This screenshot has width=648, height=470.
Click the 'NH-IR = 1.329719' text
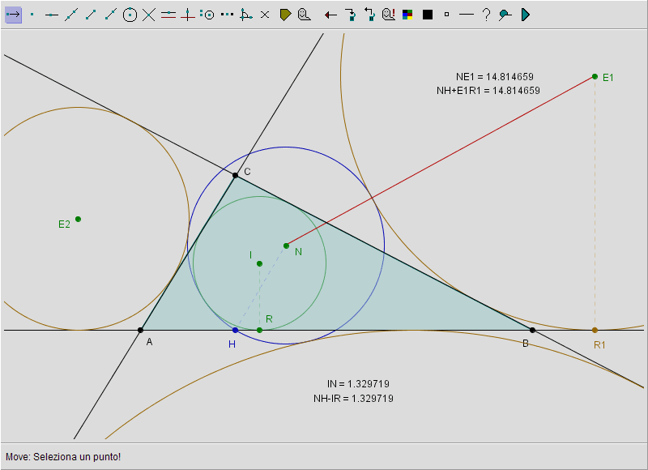353,399
